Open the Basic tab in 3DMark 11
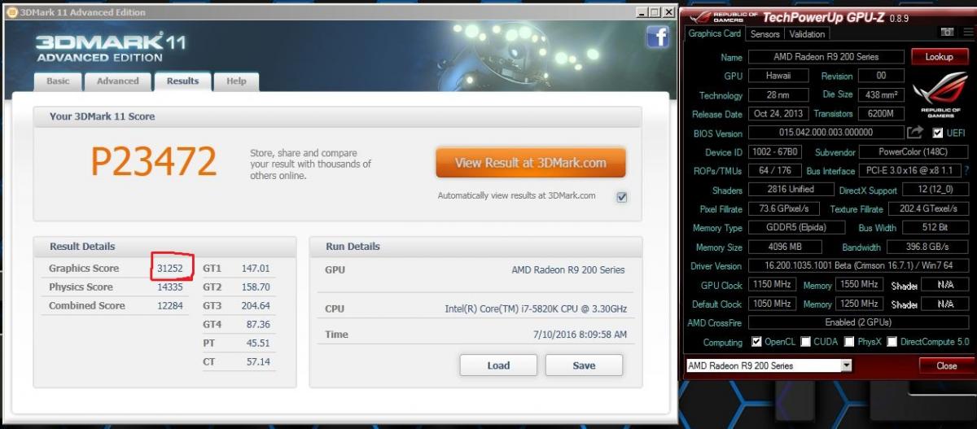977x429 pixels. (59, 81)
